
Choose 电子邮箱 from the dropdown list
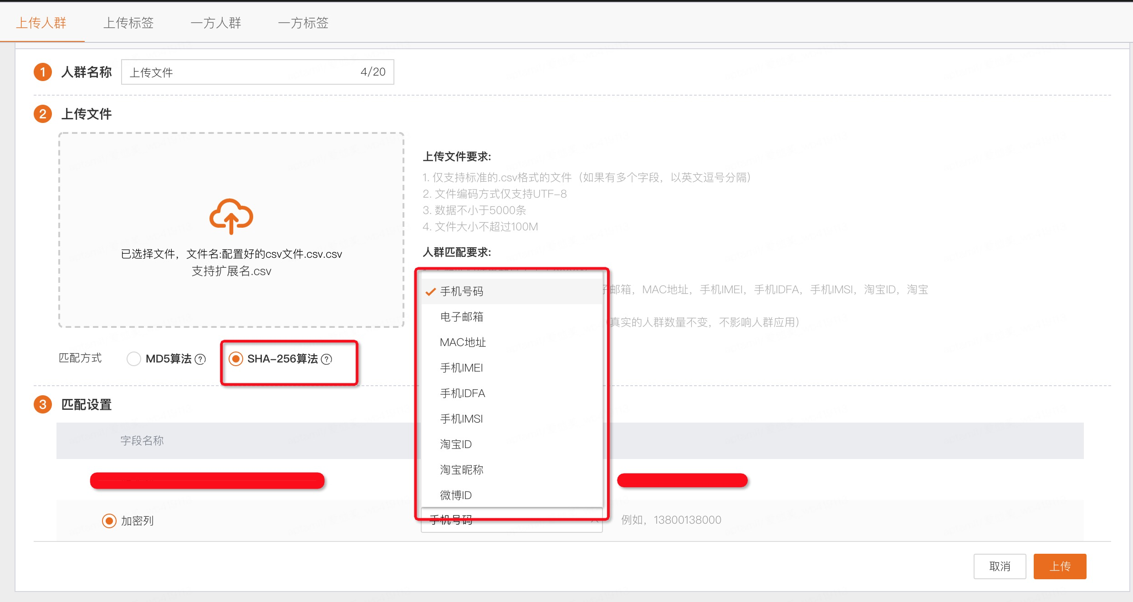tap(461, 316)
